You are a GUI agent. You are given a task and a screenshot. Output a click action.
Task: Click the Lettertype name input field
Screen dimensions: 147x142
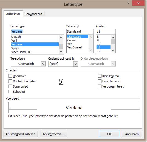tap(37, 31)
